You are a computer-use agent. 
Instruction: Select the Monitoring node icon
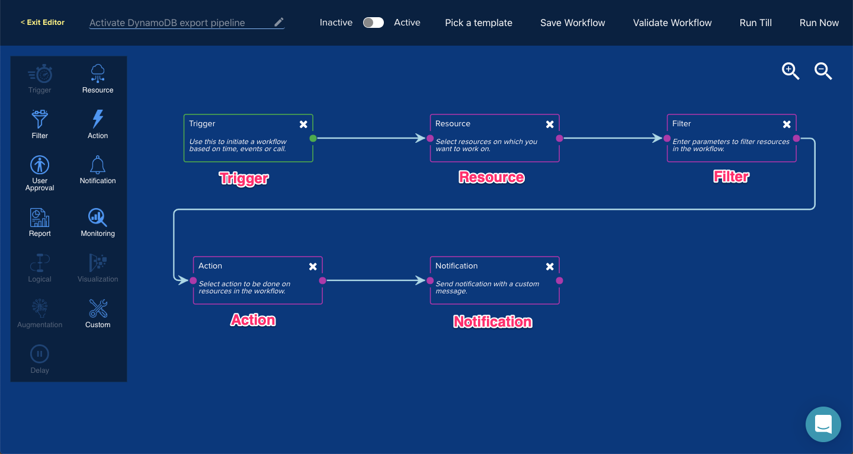point(98,218)
